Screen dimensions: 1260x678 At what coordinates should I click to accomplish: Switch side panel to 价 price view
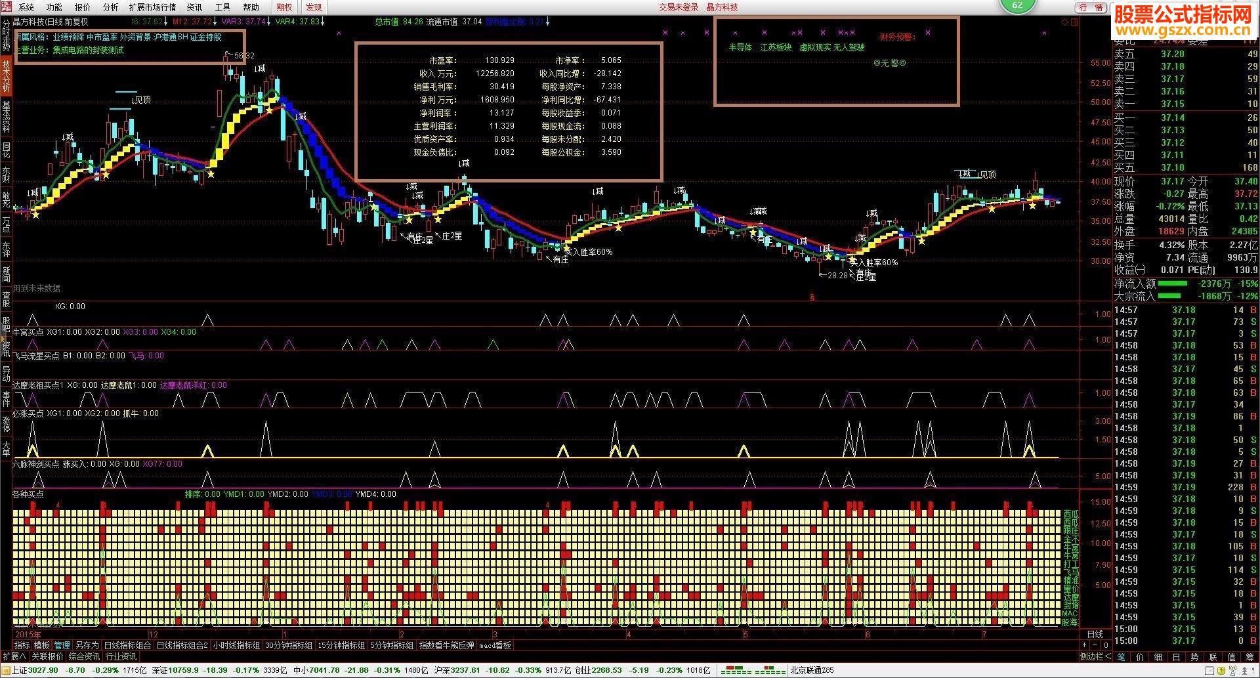click(x=1139, y=656)
